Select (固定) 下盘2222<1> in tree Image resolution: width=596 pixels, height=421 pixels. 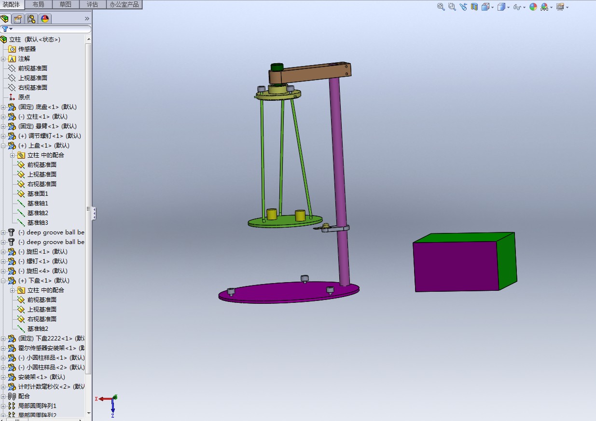click(51, 338)
